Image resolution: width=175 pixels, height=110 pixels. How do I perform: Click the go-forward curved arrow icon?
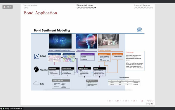click(x=153, y=101)
